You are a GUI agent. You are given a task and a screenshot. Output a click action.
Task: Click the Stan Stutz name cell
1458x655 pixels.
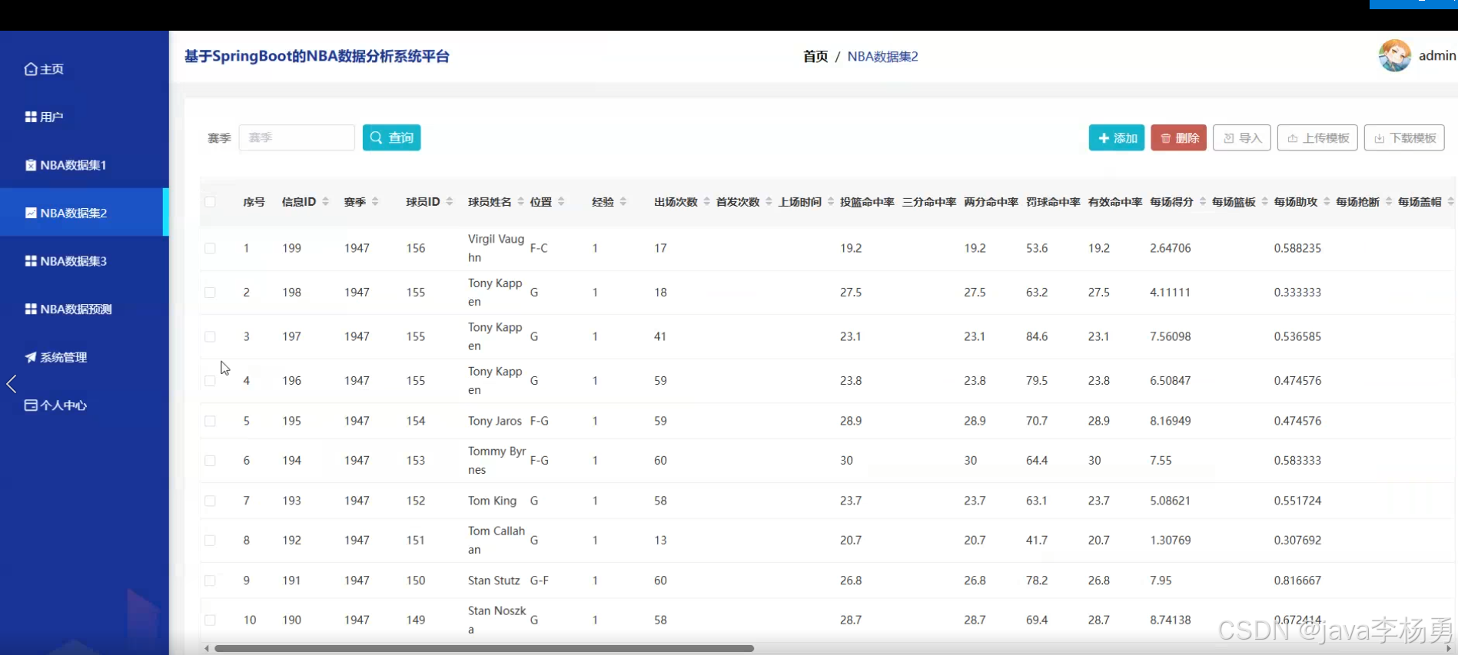pos(494,581)
